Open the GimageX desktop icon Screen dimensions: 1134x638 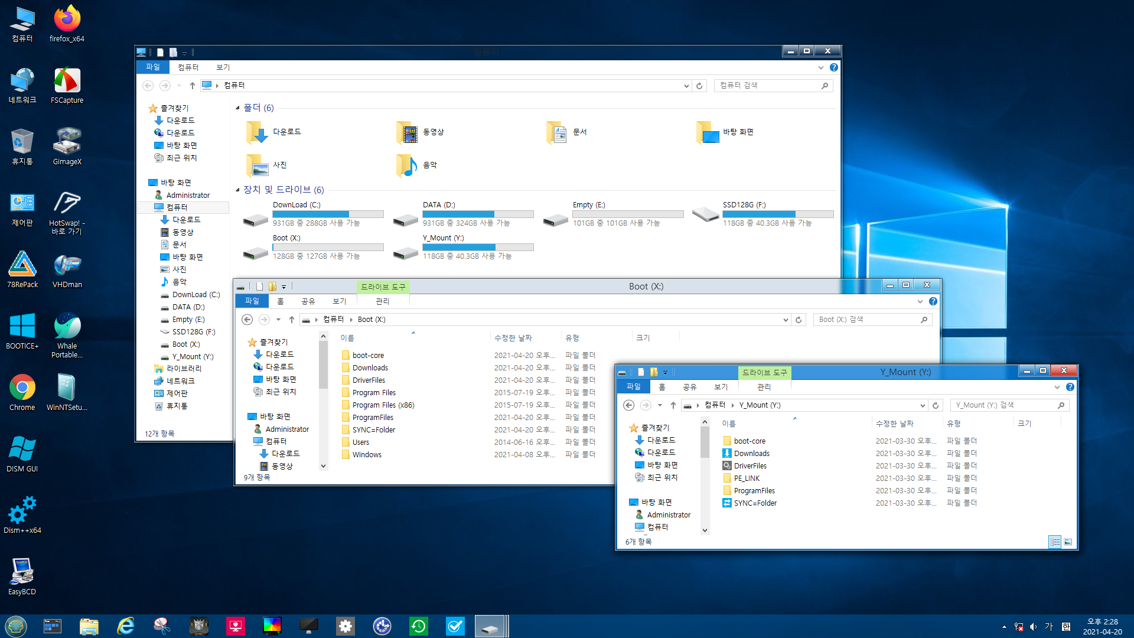click(x=67, y=147)
